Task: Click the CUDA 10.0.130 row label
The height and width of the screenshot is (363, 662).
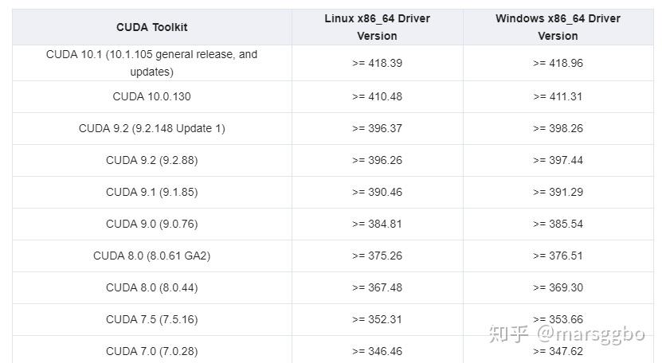Action: [151, 96]
